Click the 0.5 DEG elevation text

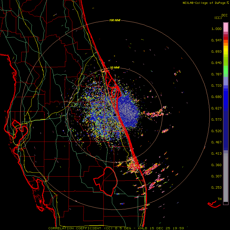tap(123, 228)
